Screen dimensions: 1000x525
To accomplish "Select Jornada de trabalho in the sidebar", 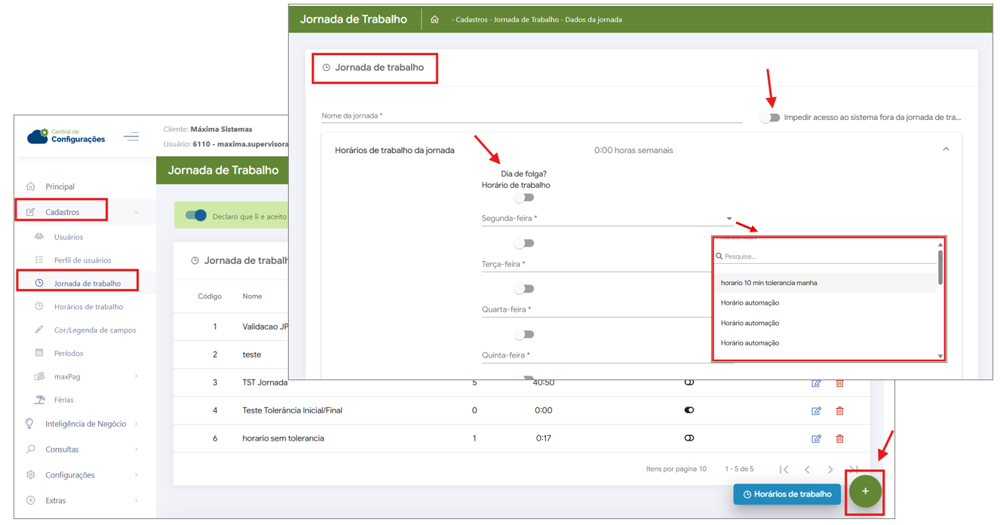I will pyautogui.click(x=87, y=284).
